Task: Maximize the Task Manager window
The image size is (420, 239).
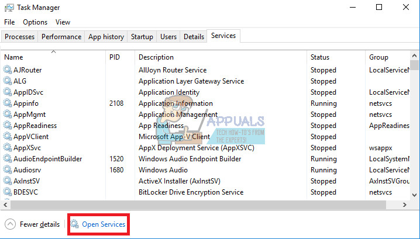Action: click(379, 7)
